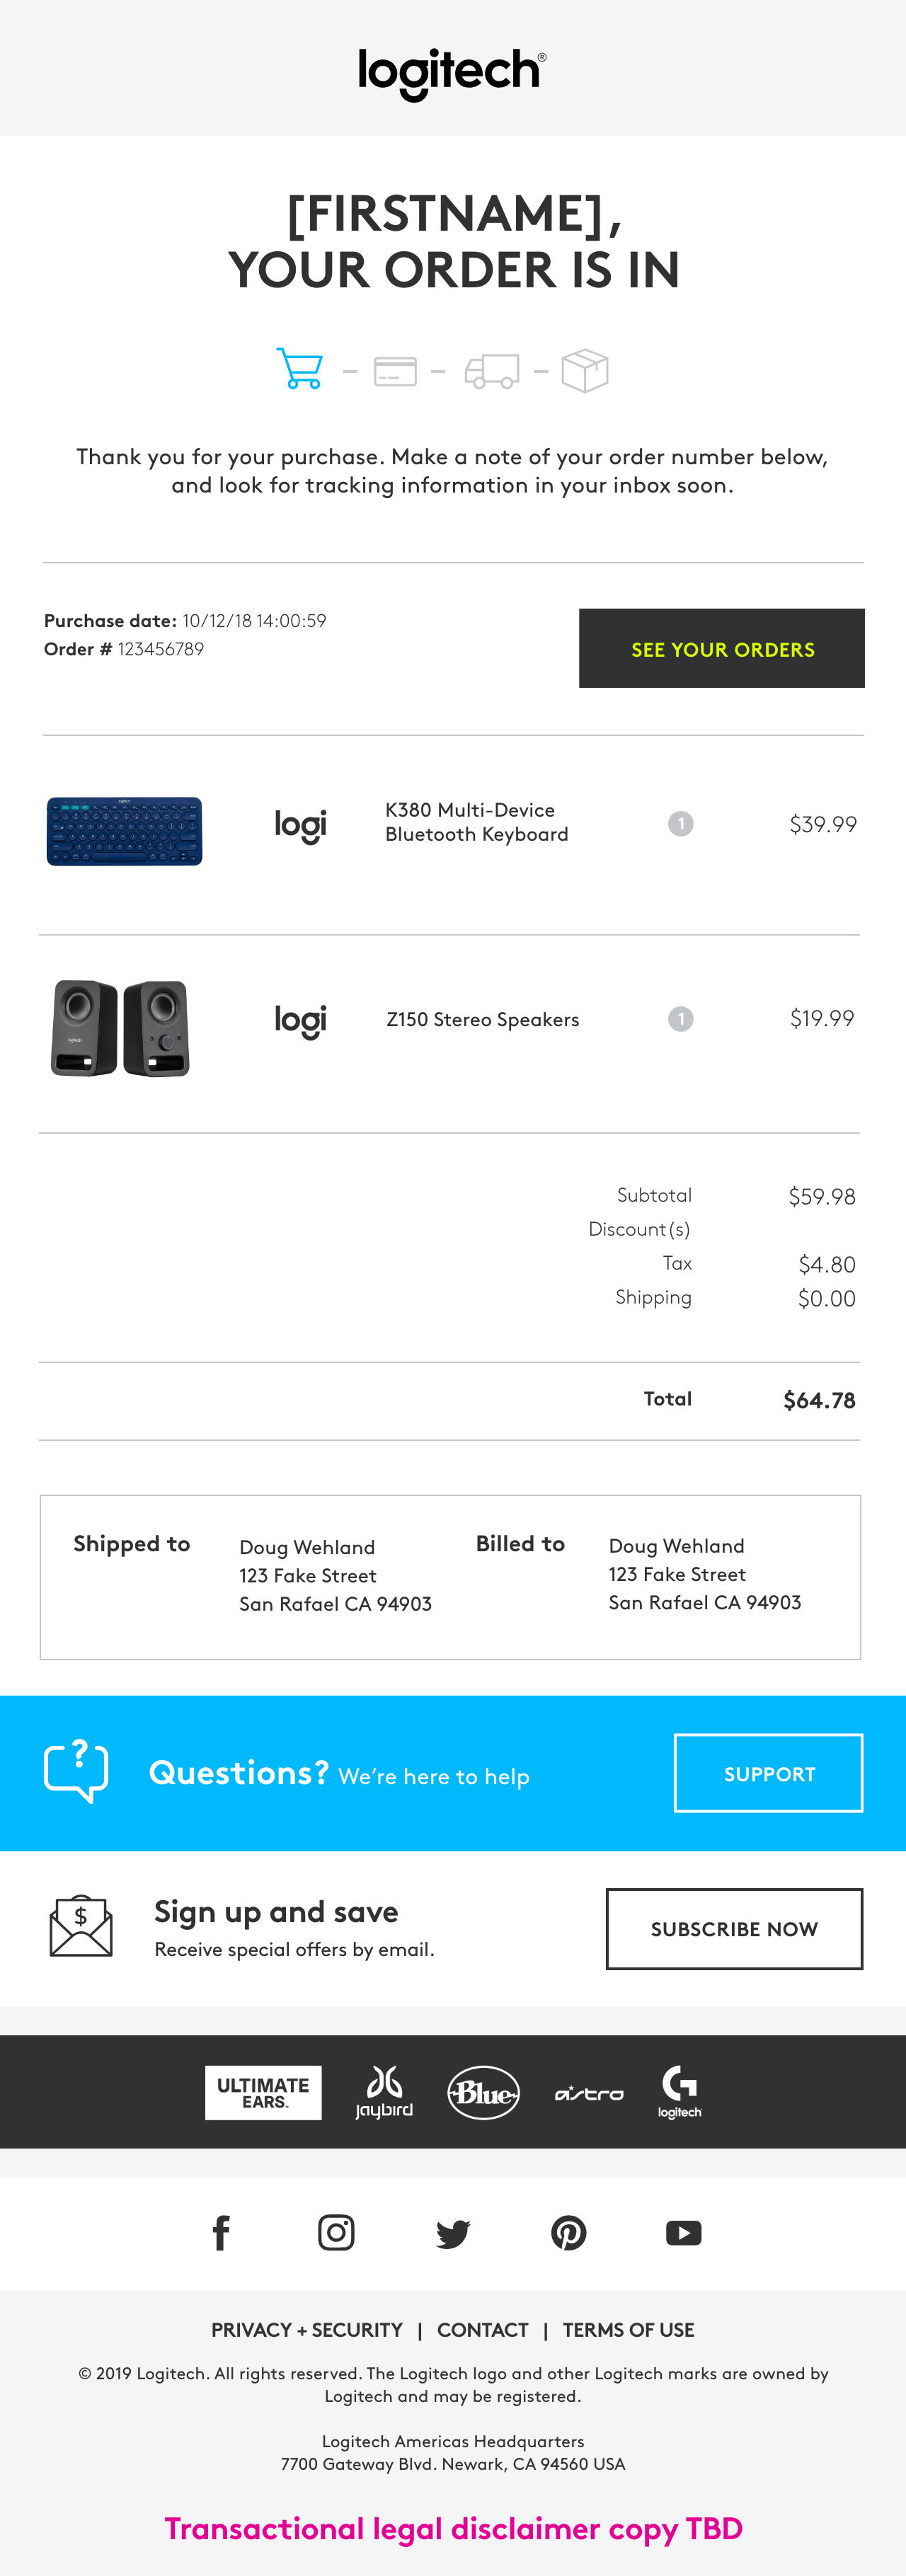The width and height of the screenshot is (906, 2576).
Task: Open the TERMS OF USE link
Action: (628, 2330)
